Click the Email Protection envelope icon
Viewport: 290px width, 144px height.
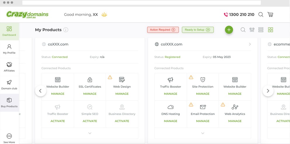[x=203, y=107]
